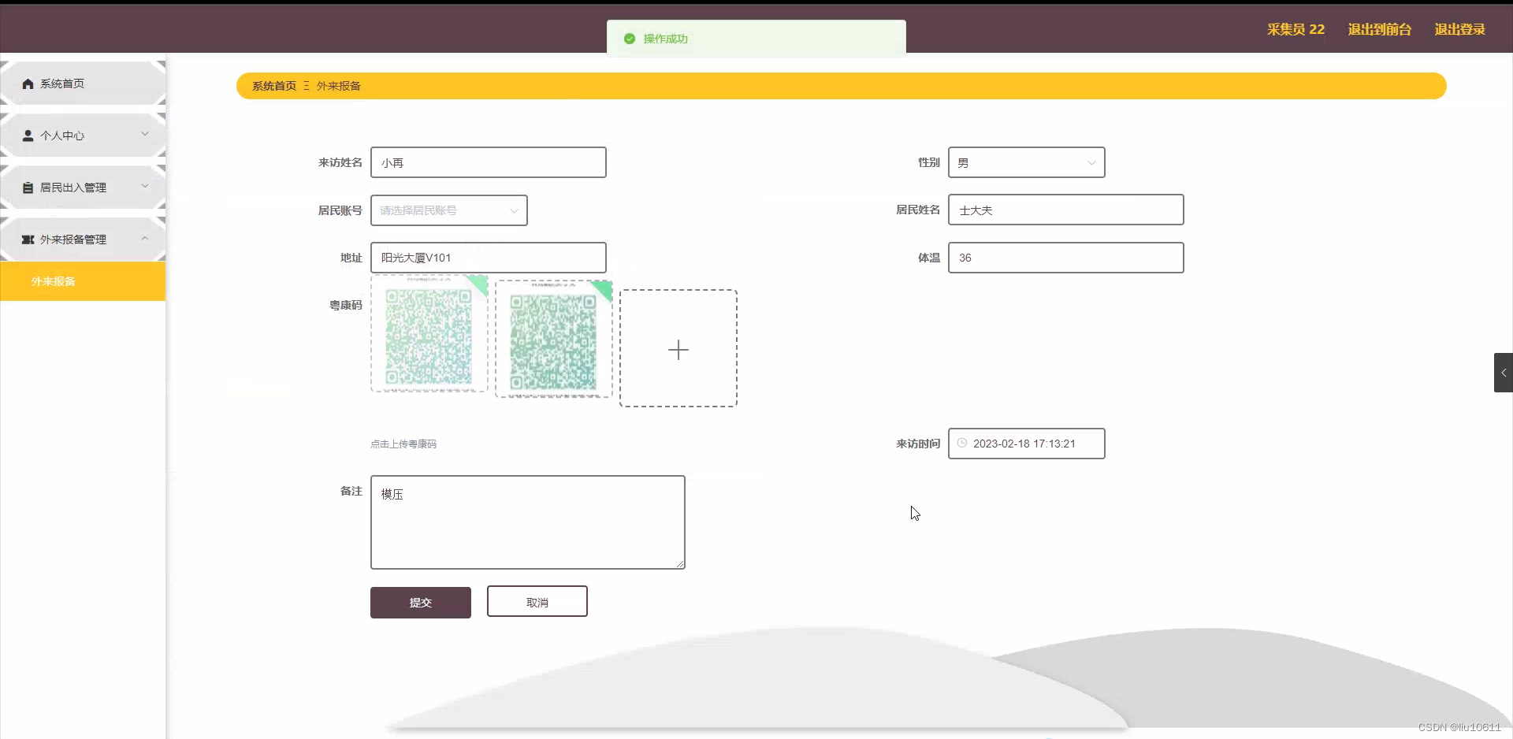Image resolution: width=1513 pixels, height=739 pixels.
Task: Open the 性别 dropdown
Action: coord(1026,162)
